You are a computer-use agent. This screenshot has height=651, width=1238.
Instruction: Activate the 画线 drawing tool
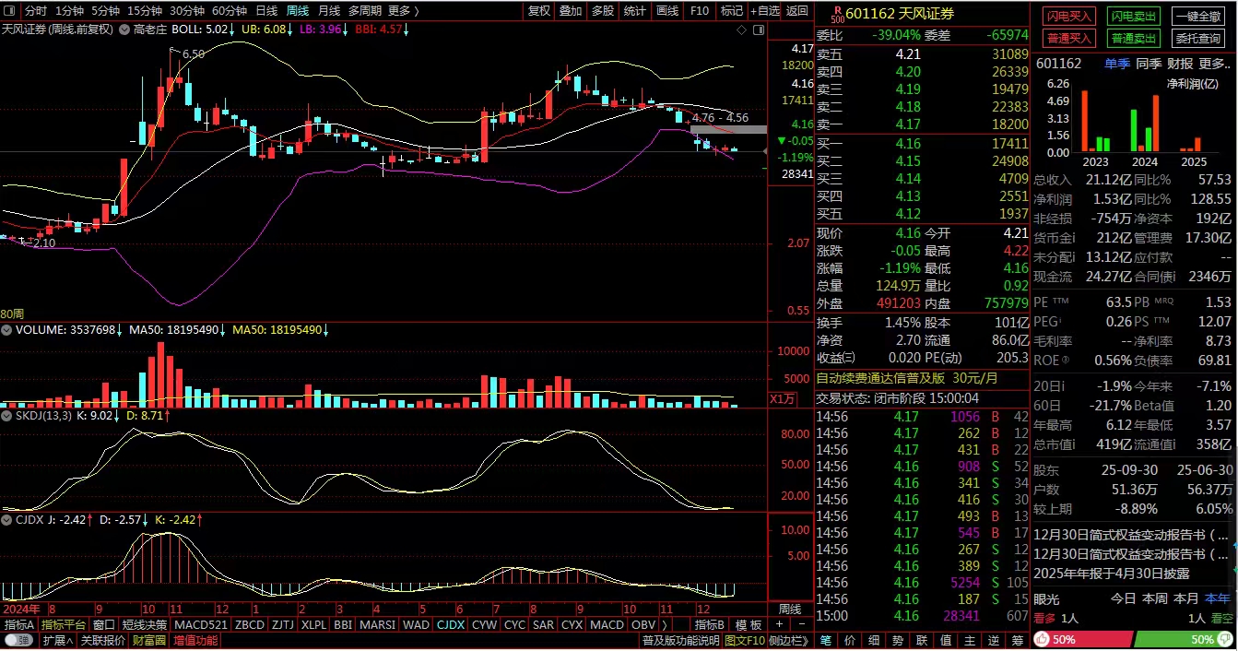[666, 11]
